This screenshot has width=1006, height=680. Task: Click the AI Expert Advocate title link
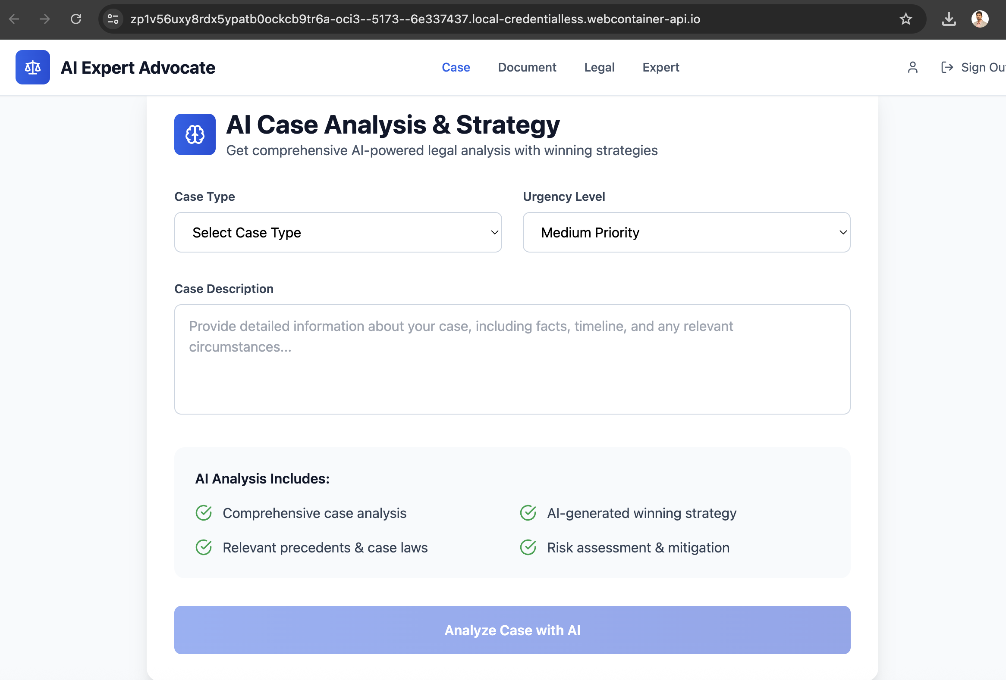(138, 67)
